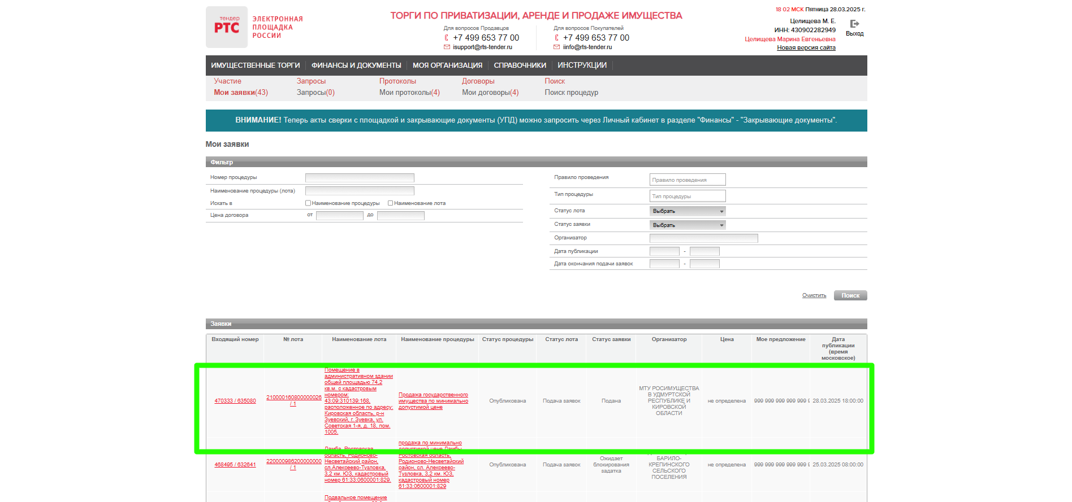Click the Фильтр section header bar

536,162
